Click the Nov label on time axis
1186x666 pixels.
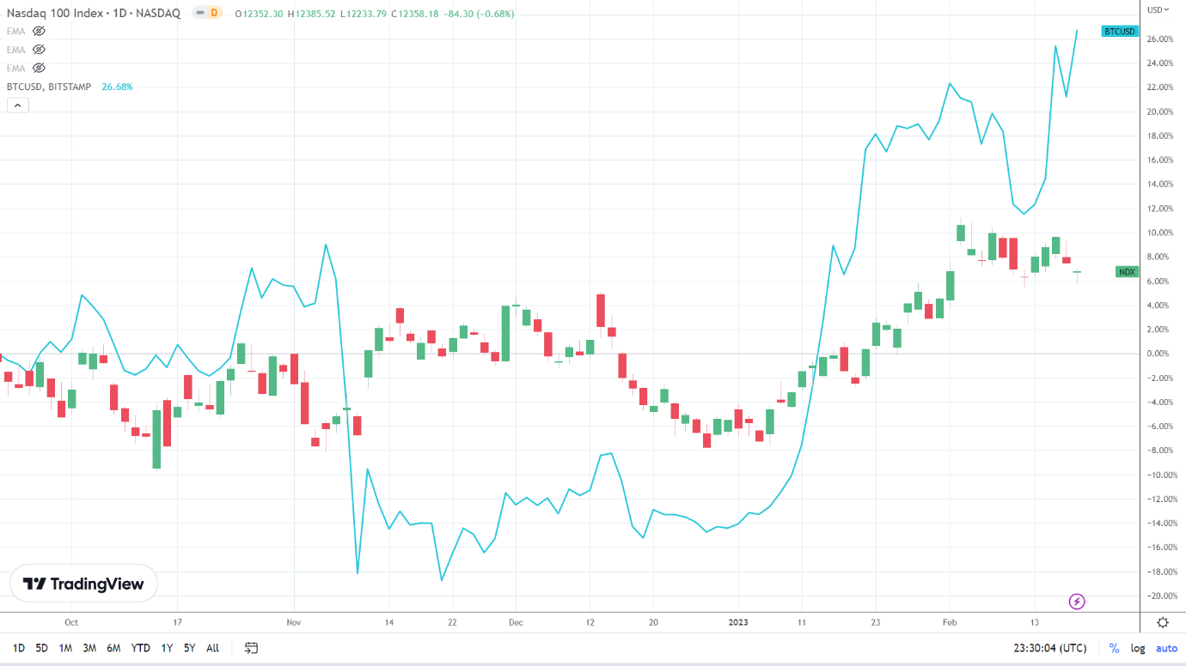point(294,622)
